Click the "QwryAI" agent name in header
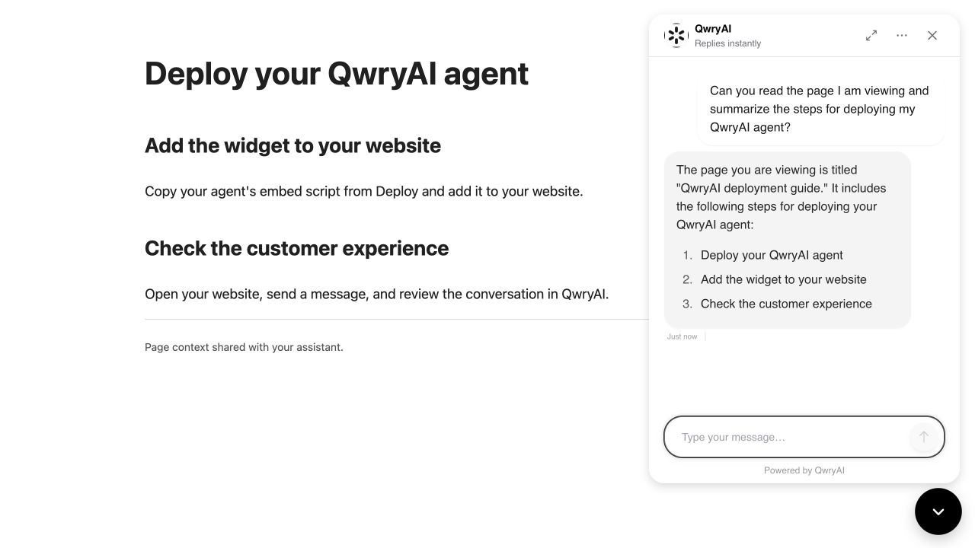 pos(713,29)
